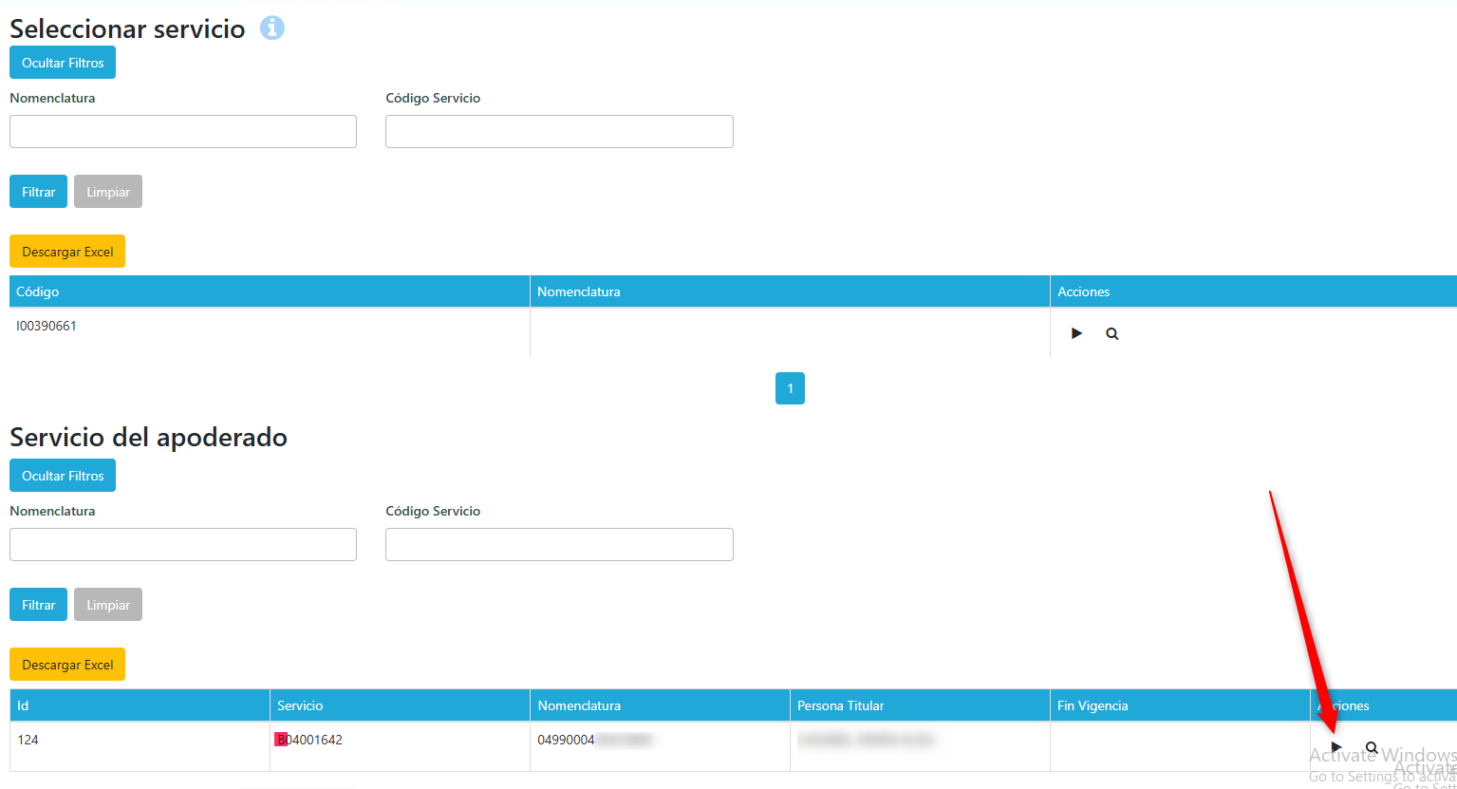Select the play arrow in row 124

(x=1336, y=747)
